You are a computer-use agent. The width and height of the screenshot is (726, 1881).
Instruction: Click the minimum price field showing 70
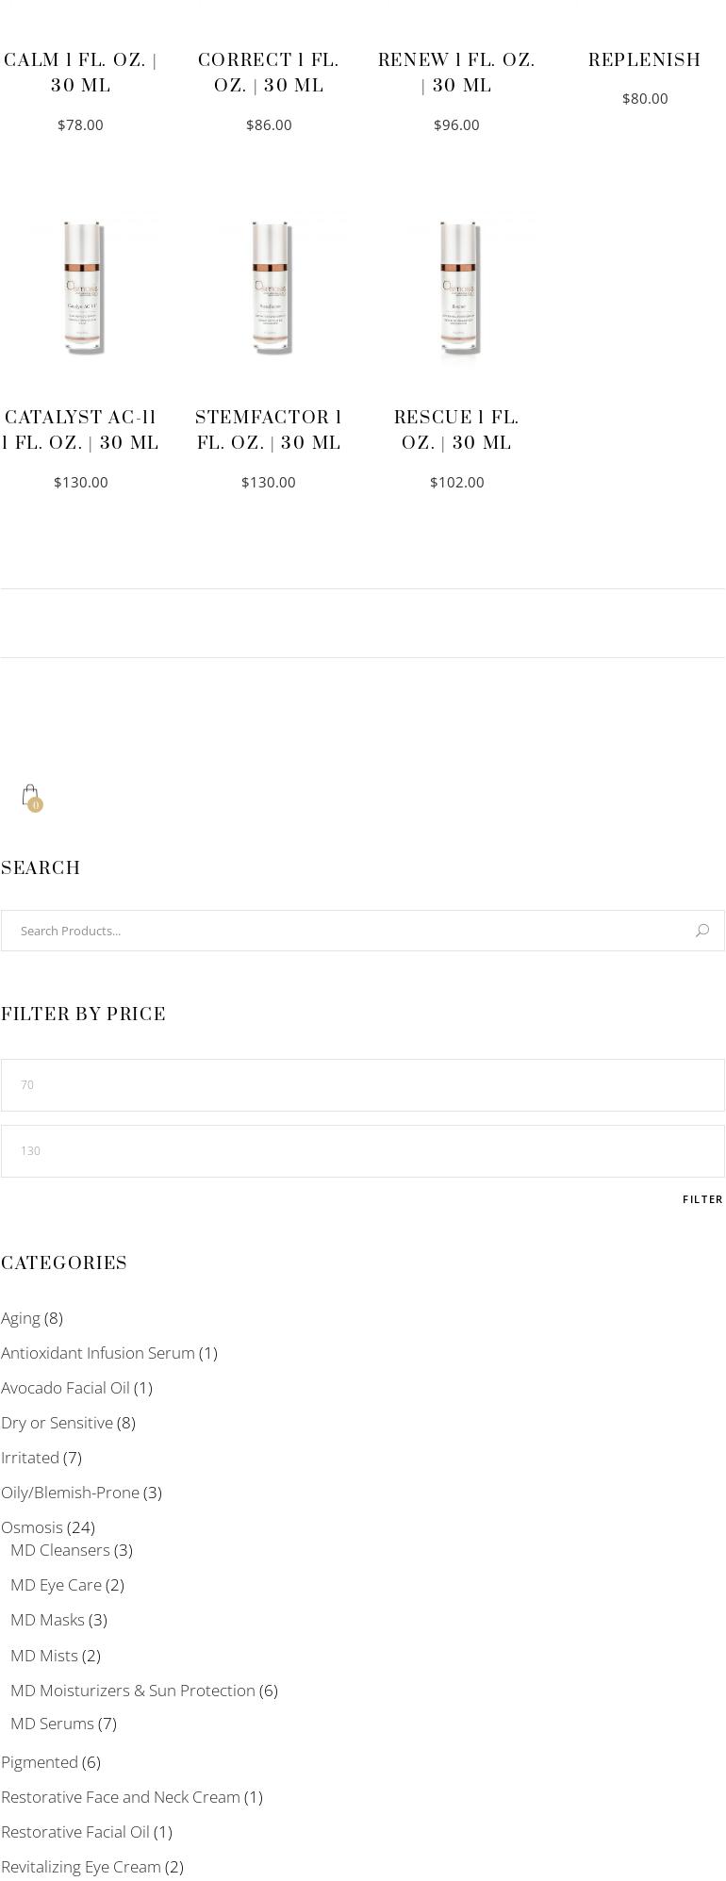point(362,1085)
